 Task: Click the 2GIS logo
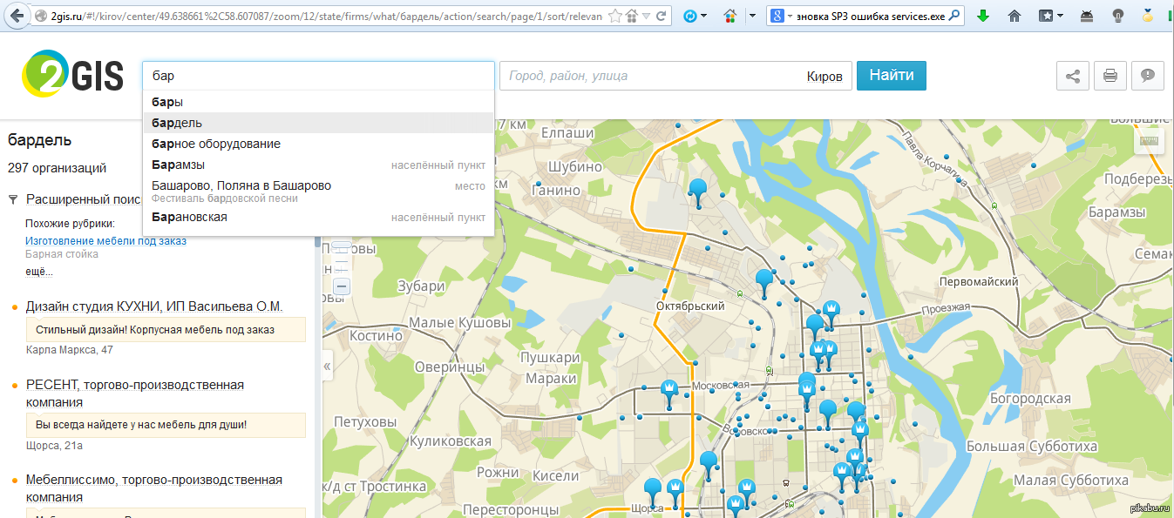[72, 74]
